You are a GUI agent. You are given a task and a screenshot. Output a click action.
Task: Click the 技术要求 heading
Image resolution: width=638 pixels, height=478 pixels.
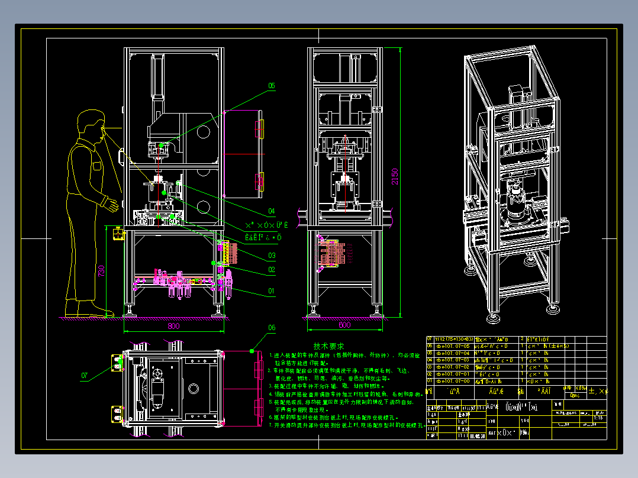329,346
